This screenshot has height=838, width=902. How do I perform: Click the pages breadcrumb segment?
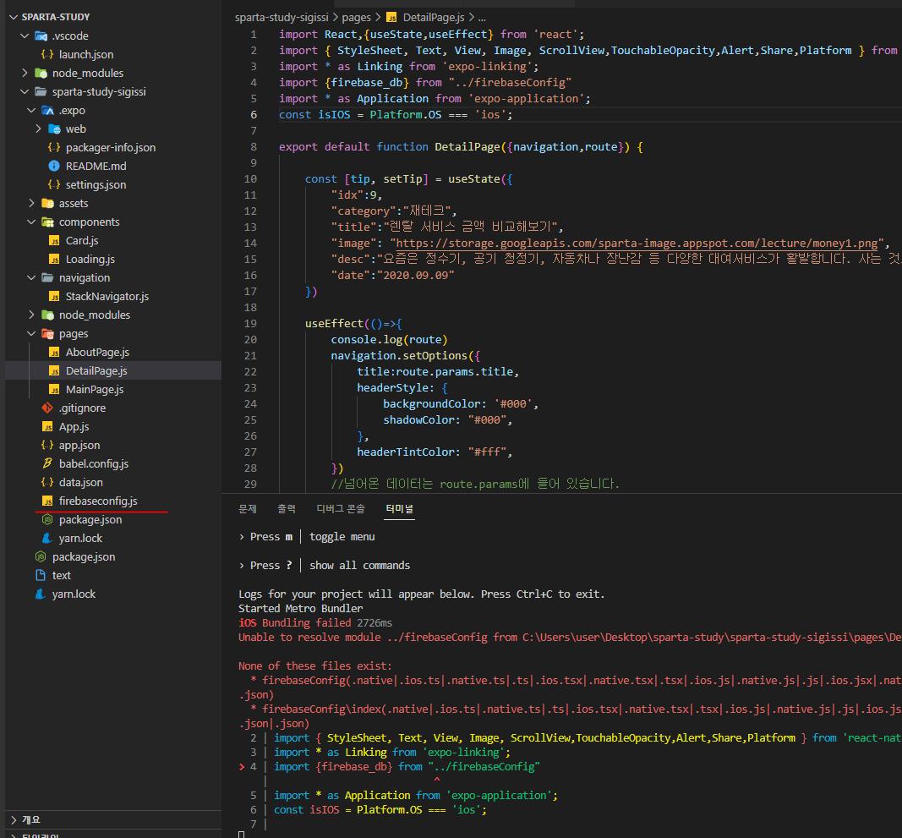point(356,17)
